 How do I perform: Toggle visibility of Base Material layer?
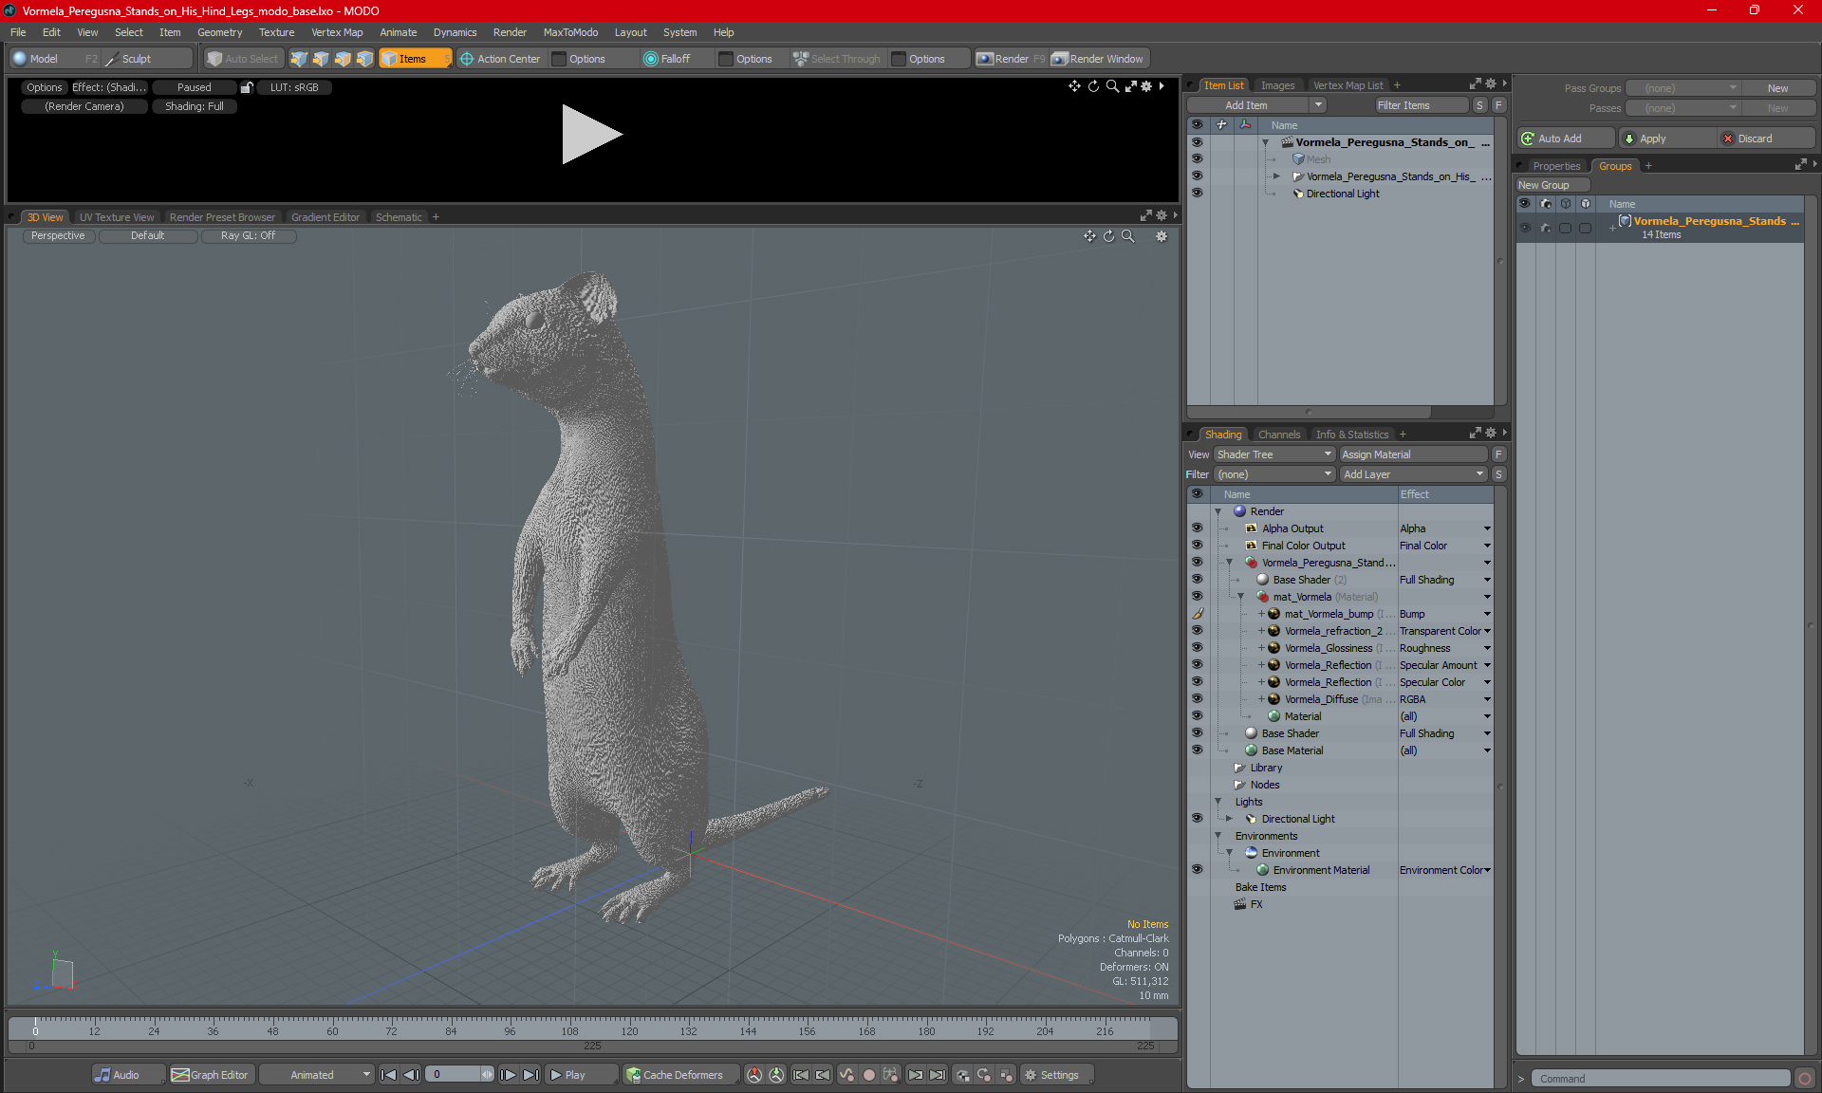(1197, 750)
